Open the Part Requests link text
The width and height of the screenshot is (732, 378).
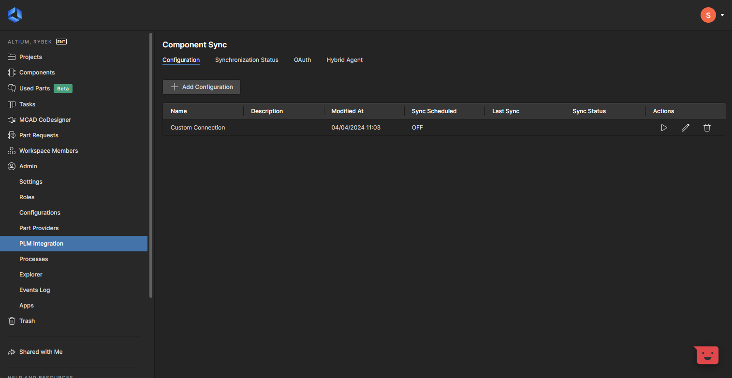(39, 135)
